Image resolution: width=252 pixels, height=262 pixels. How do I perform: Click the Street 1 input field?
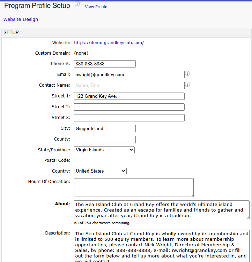(x=129, y=96)
